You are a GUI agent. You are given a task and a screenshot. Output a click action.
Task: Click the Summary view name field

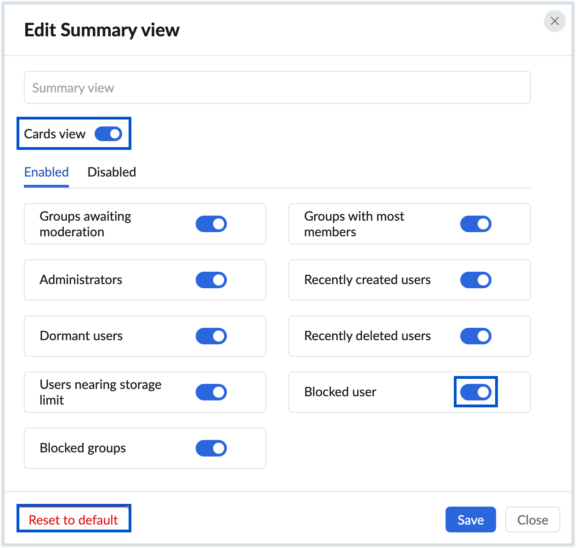point(277,87)
